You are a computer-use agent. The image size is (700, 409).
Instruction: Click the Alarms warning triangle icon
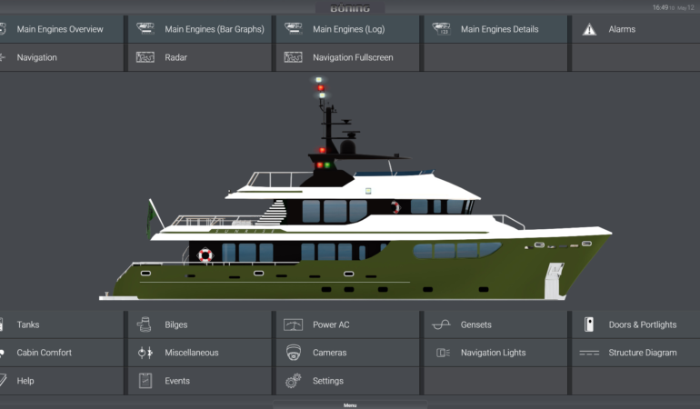[x=589, y=29]
